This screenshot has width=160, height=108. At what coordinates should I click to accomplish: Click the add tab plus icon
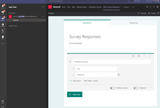[133, 7]
